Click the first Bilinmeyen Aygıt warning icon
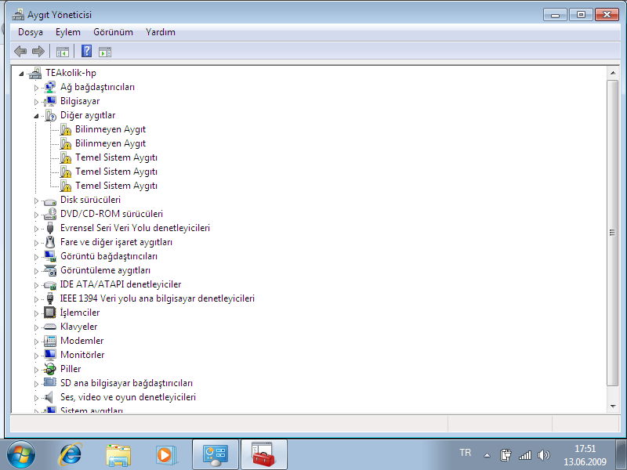 [x=65, y=129]
